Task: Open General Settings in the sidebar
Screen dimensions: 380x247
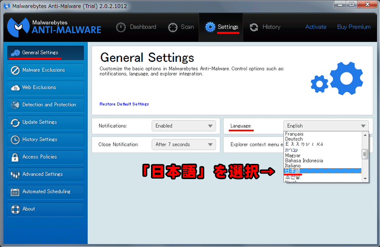Action: (46, 53)
